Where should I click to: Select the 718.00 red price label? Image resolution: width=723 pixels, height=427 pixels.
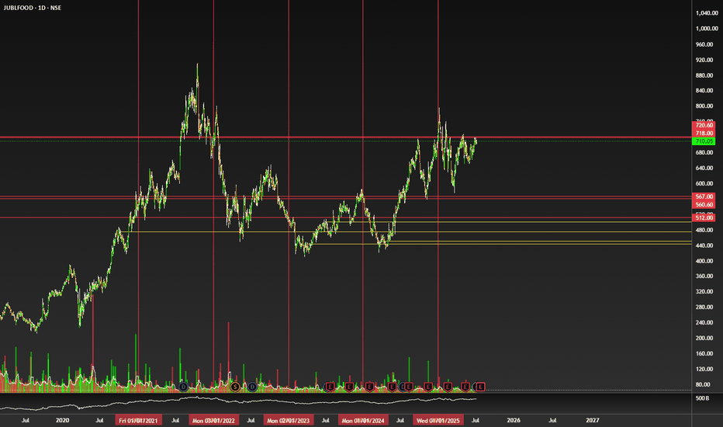tap(704, 133)
